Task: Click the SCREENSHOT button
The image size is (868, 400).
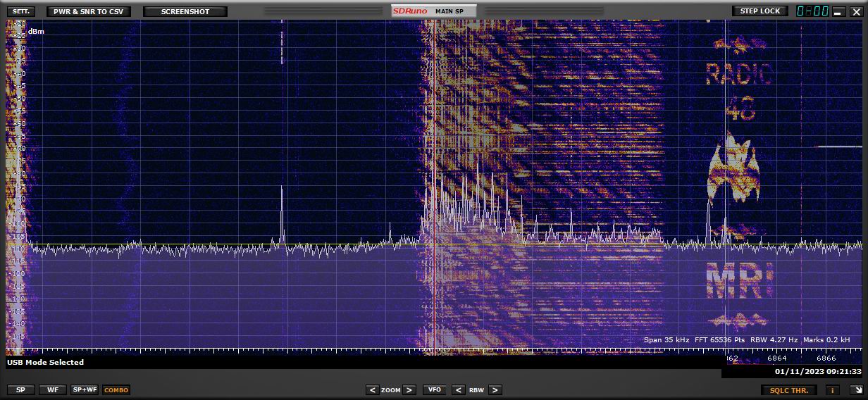Action: pyautogui.click(x=185, y=11)
